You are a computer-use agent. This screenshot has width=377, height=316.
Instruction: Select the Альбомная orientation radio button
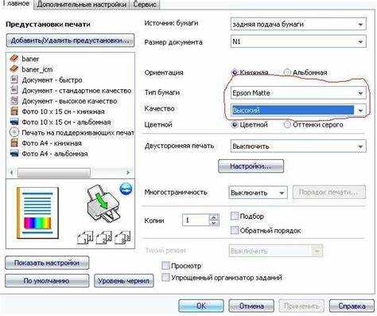(x=287, y=72)
